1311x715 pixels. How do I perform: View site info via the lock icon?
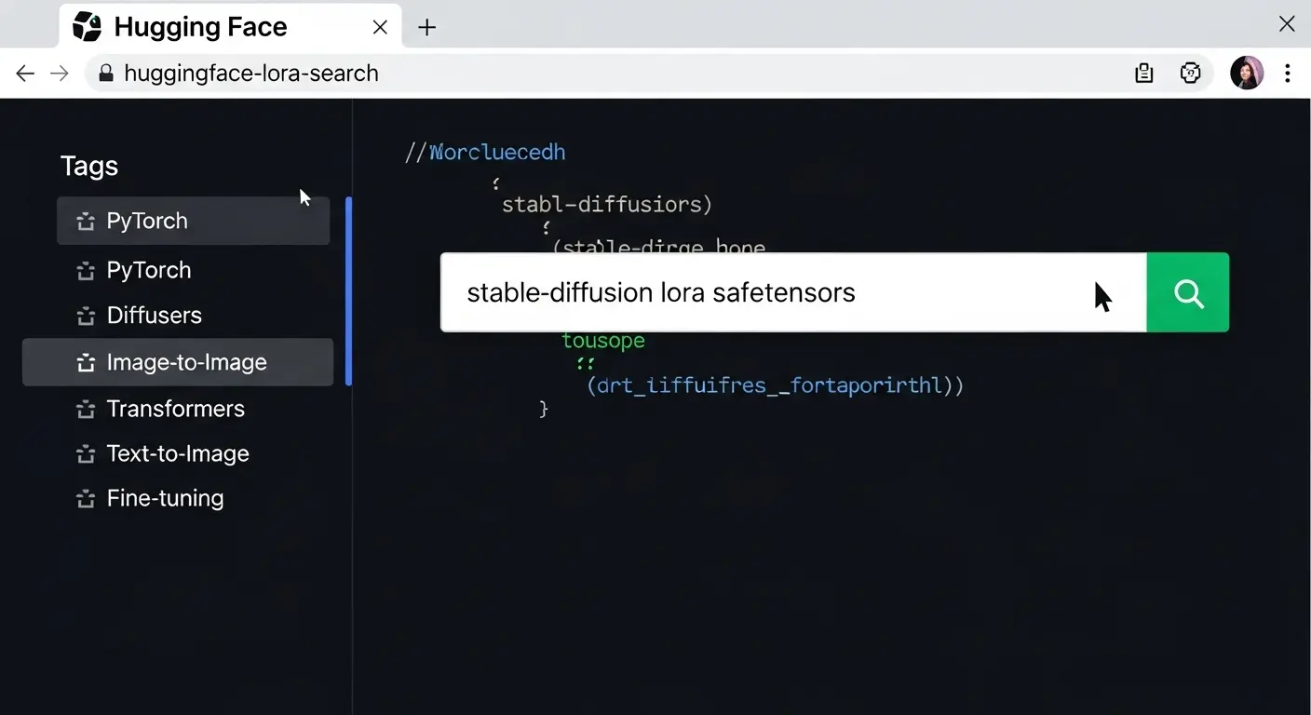pyautogui.click(x=105, y=74)
